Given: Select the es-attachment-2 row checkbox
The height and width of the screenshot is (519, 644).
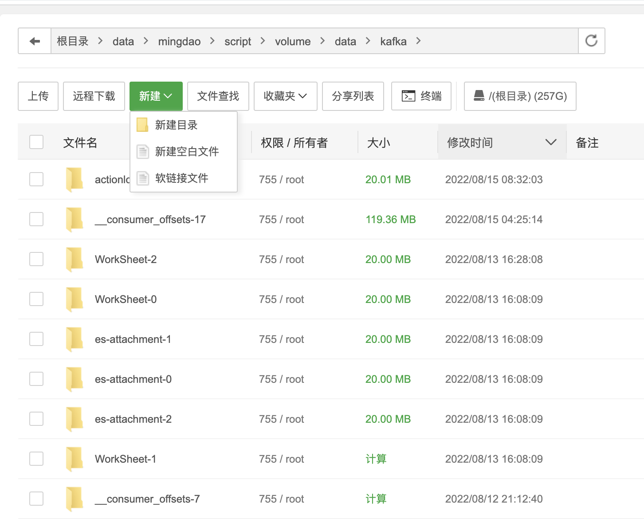Looking at the screenshot, I should pyautogui.click(x=36, y=419).
